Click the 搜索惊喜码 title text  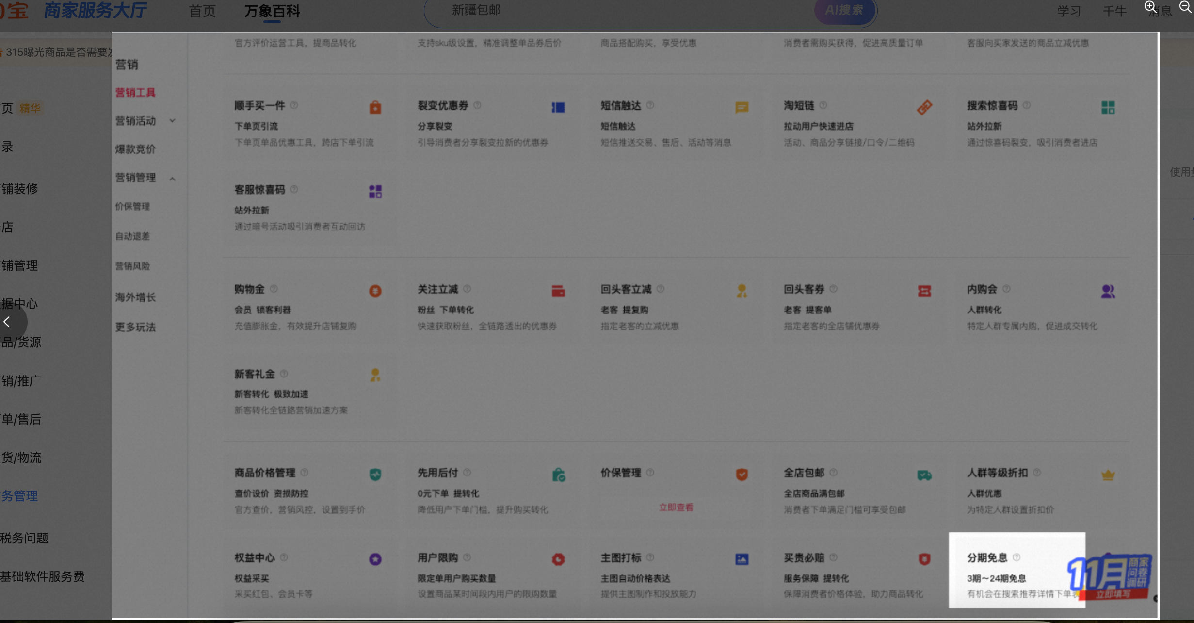[x=992, y=105]
